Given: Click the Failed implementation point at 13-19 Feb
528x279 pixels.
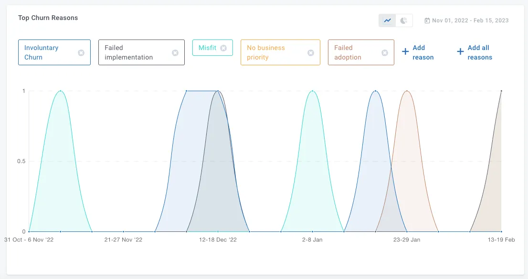Looking at the screenshot, I should tap(501, 91).
